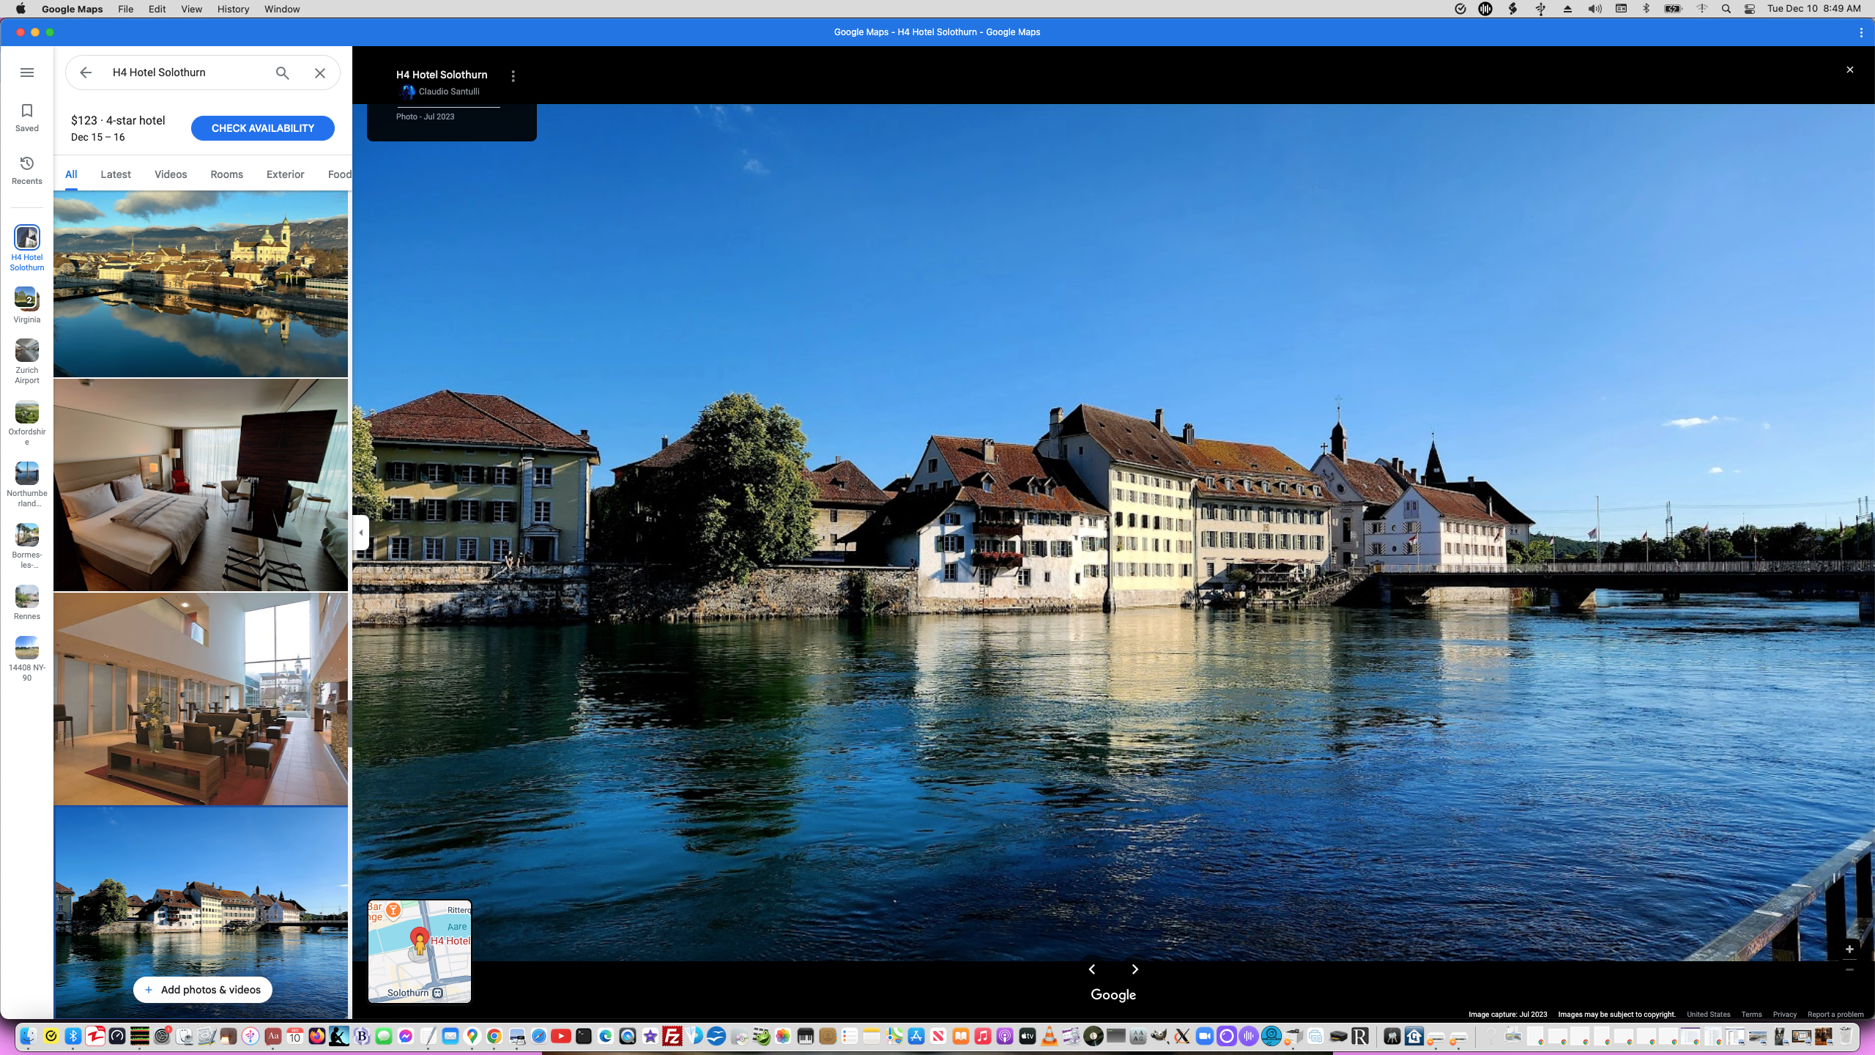Switch to the Rooms tab

point(226,174)
